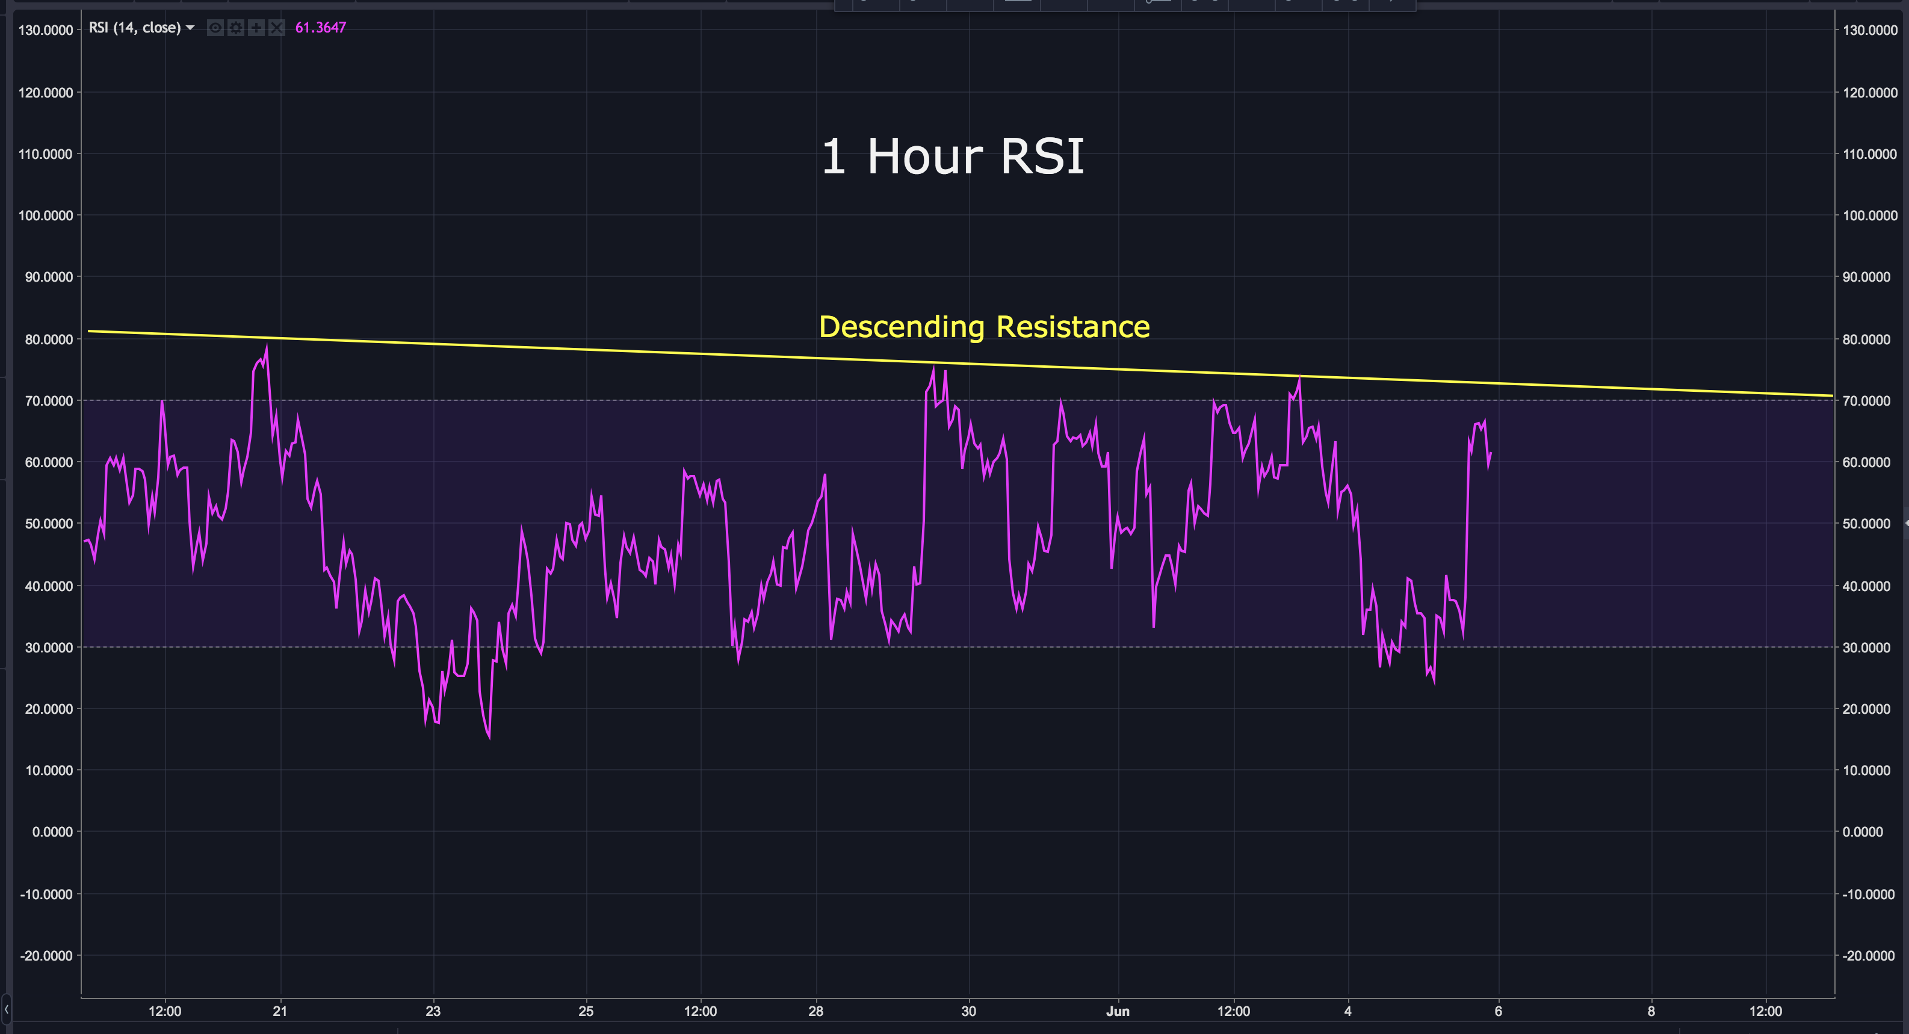The width and height of the screenshot is (1909, 1034).
Task: Click 100.0000 on the left price scale
Action: pyautogui.click(x=46, y=215)
